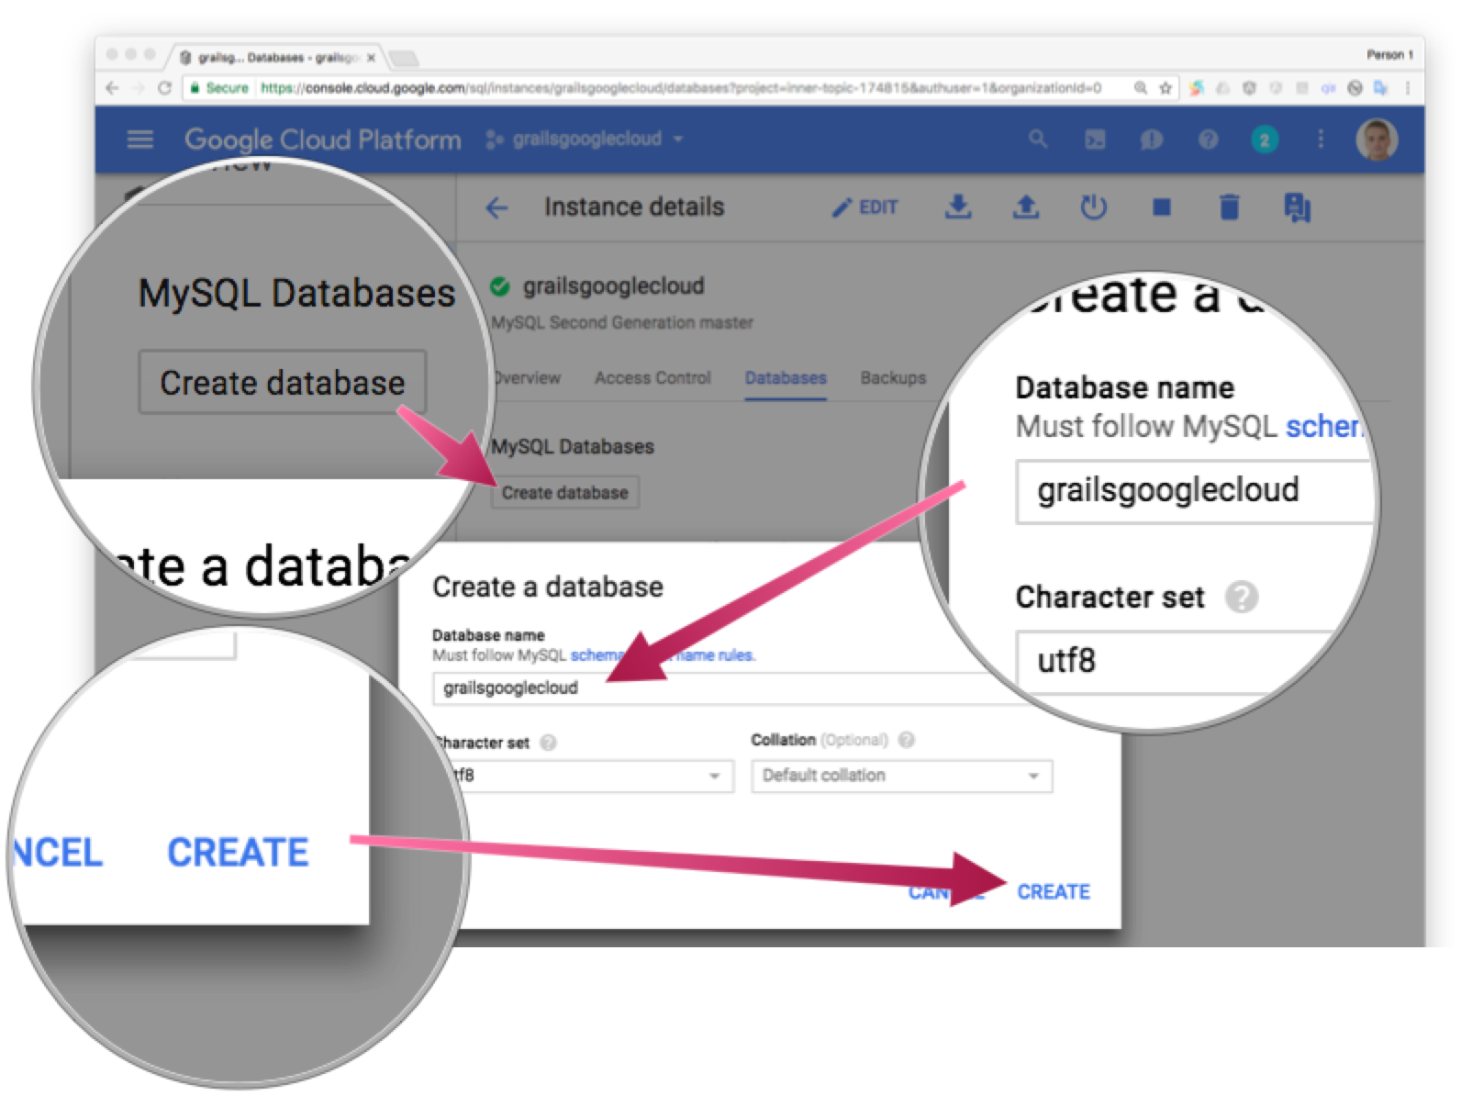Click the EDIT button for the instance
Viewport: 1461px width, 1096px height.
coord(864,207)
